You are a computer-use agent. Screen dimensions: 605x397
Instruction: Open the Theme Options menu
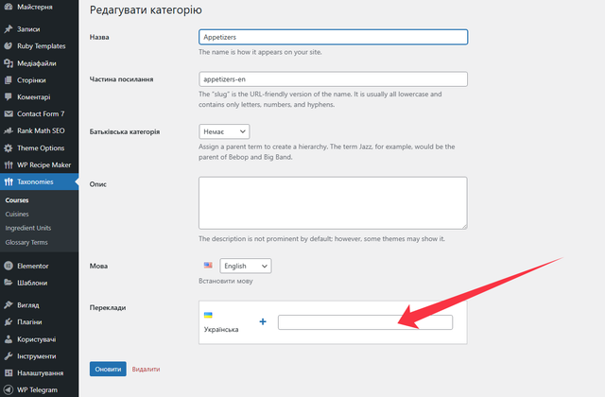(x=39, y=148)
